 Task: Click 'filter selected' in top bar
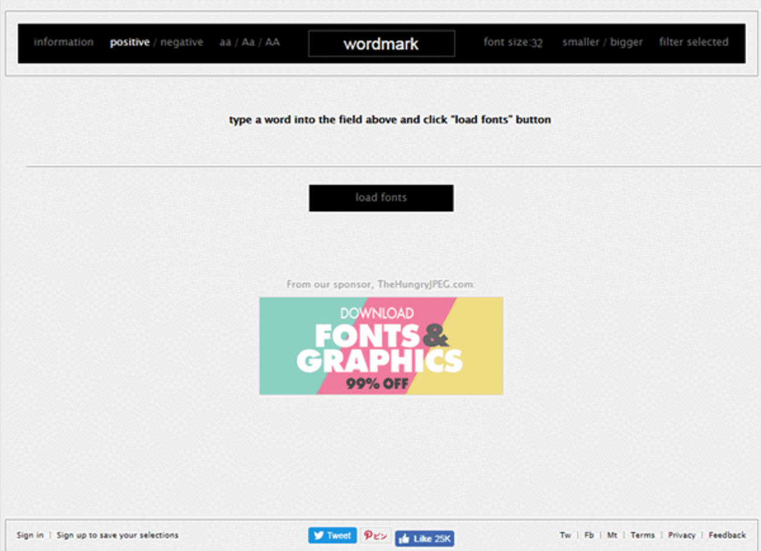[694, 42]
